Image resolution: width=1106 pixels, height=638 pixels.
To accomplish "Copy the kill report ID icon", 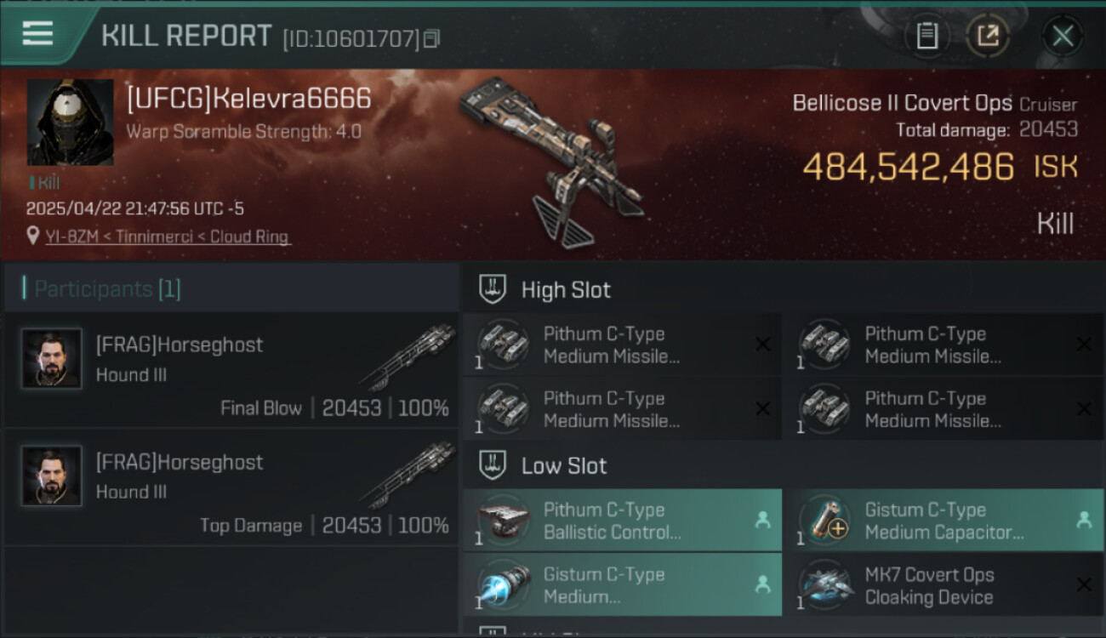I will 432,38.
